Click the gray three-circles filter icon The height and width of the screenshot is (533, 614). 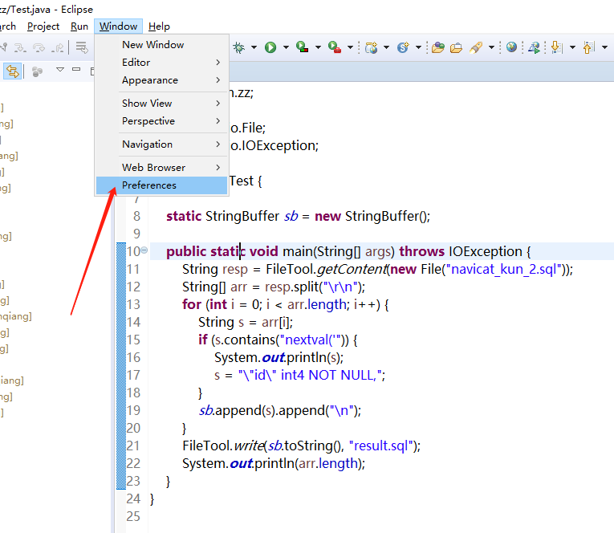[37, 71]
